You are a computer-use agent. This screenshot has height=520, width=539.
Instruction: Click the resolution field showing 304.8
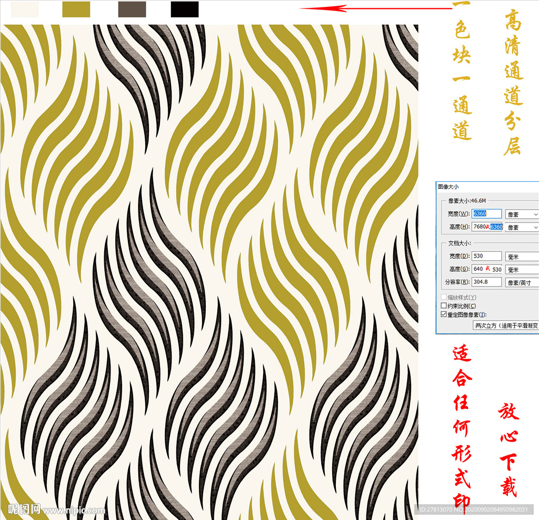pos(486,282)
